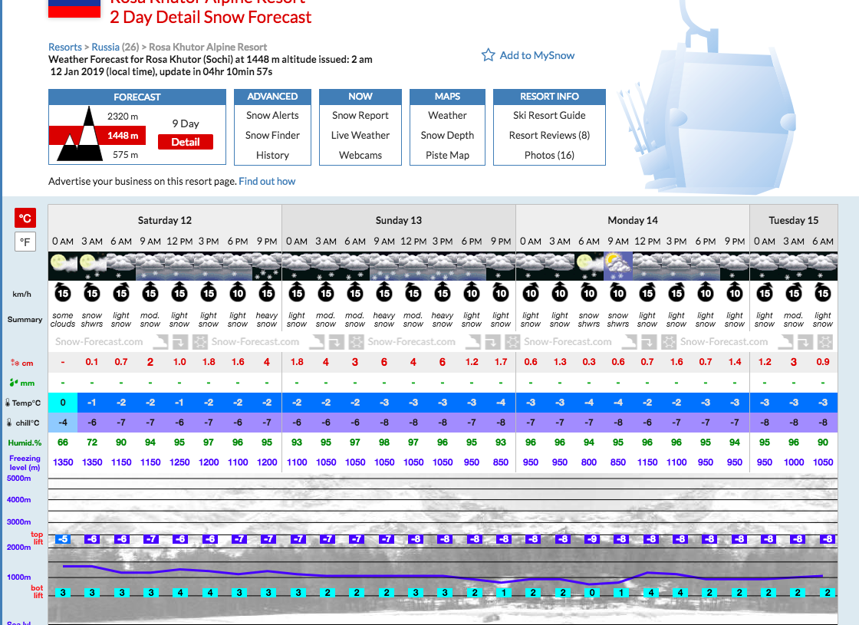Click the freezing level value 800
The width and height of the screenshot is (859, 625).
click(589, 462)
